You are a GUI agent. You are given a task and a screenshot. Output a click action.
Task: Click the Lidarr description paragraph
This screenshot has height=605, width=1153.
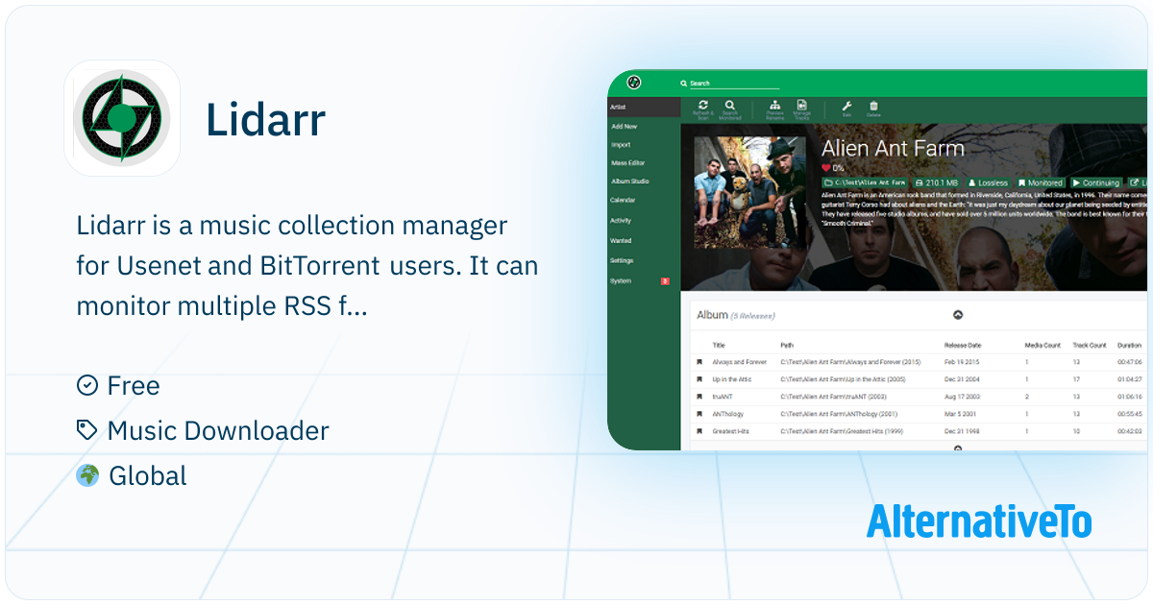(x=307, y=266)
